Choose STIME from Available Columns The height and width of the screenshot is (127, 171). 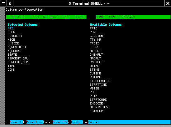pos(95,70)
